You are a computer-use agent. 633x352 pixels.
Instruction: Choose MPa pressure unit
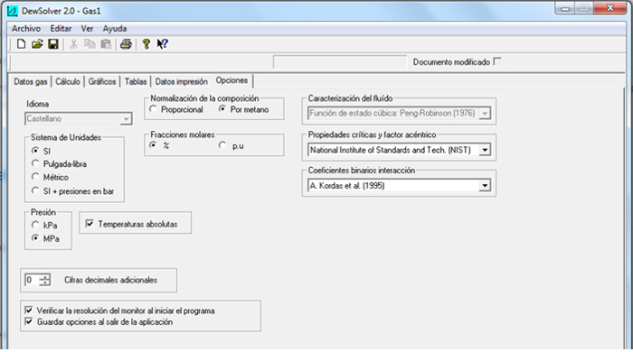pyautogui.click(x=35, y=238)
